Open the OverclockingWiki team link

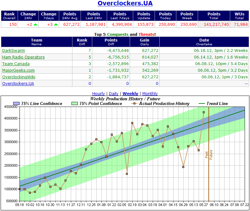pyautogui.click(x=19, y=77)
